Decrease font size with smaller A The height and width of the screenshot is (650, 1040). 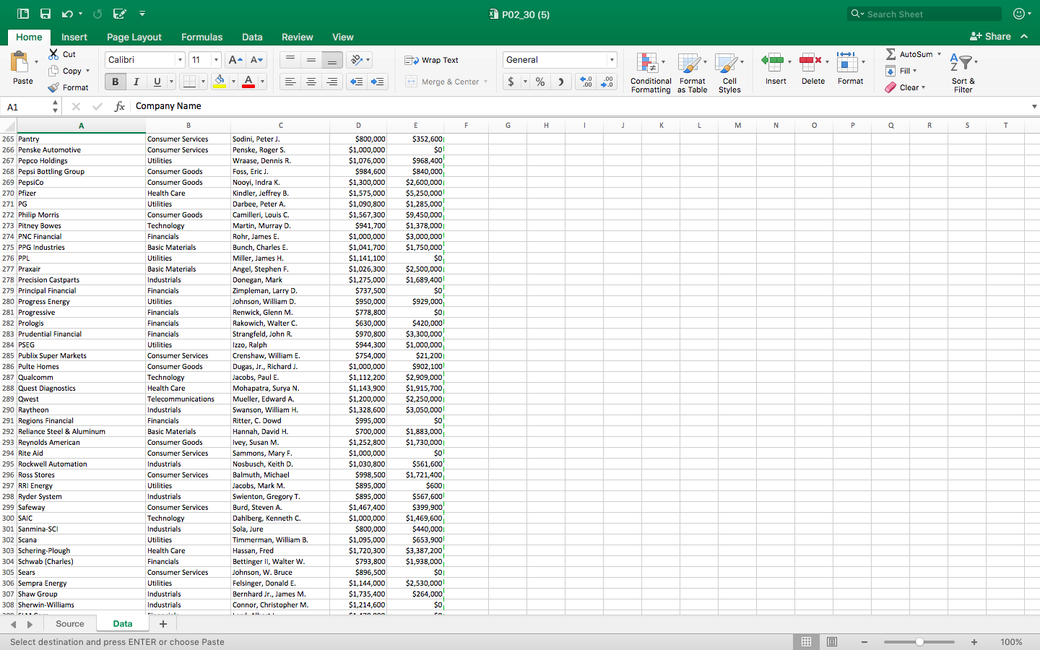click(256, 60)
